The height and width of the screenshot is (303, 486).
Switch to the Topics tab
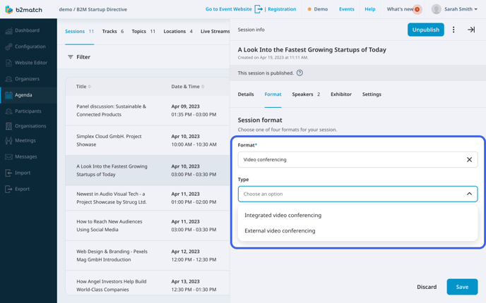(143, 31)
